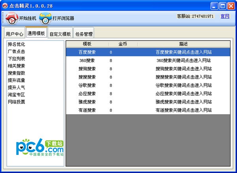Click the 打开浏览器 browser ball icon
Screen dimensions: 237x173
[45, 18]
